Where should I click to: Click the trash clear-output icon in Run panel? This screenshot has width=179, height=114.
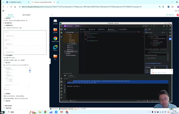65,92
